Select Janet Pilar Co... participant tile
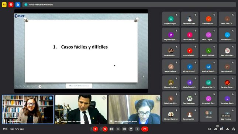Screen dimensions: 238x134 pos(227,19)
